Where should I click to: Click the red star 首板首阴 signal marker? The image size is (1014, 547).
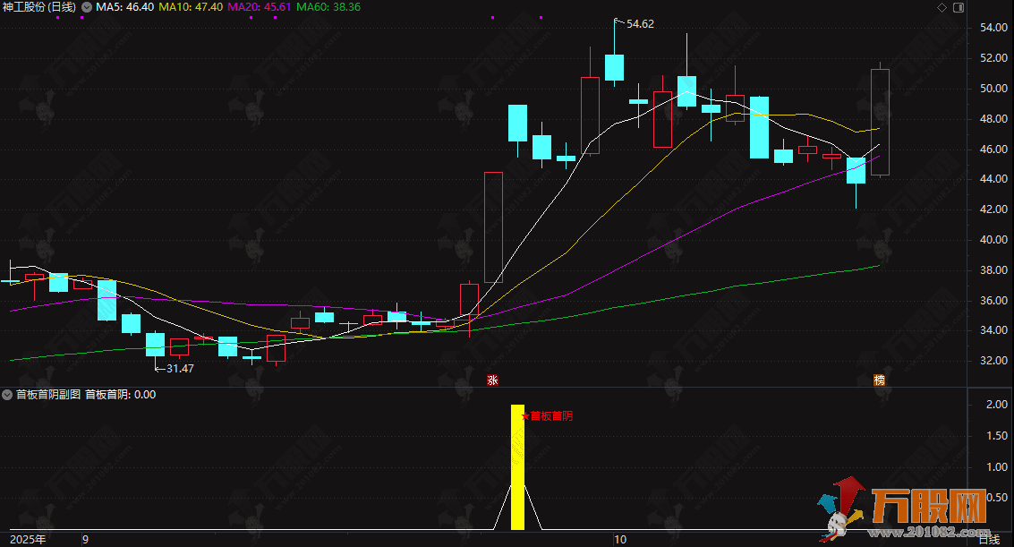pyautogui.click(x=524, y=416)
